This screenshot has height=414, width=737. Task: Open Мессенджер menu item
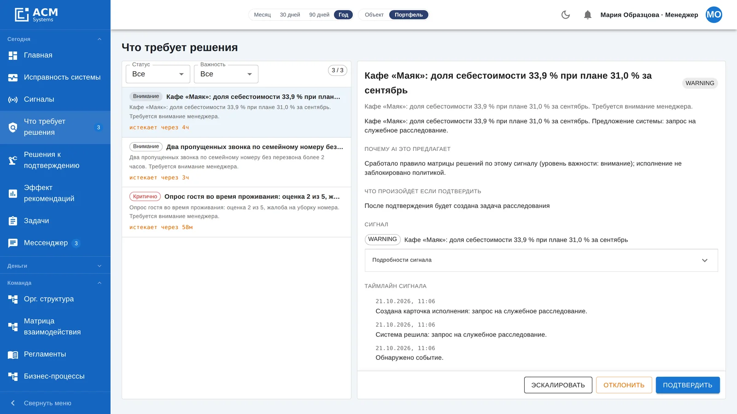click(55, 243)
